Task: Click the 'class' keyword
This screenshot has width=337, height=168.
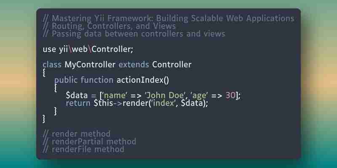Action: (52, 65)
